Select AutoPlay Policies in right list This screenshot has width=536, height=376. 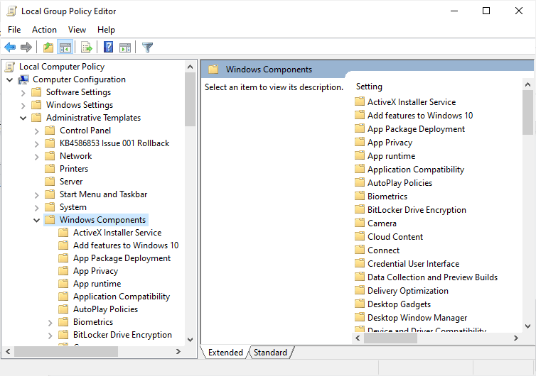coord(400,183)
